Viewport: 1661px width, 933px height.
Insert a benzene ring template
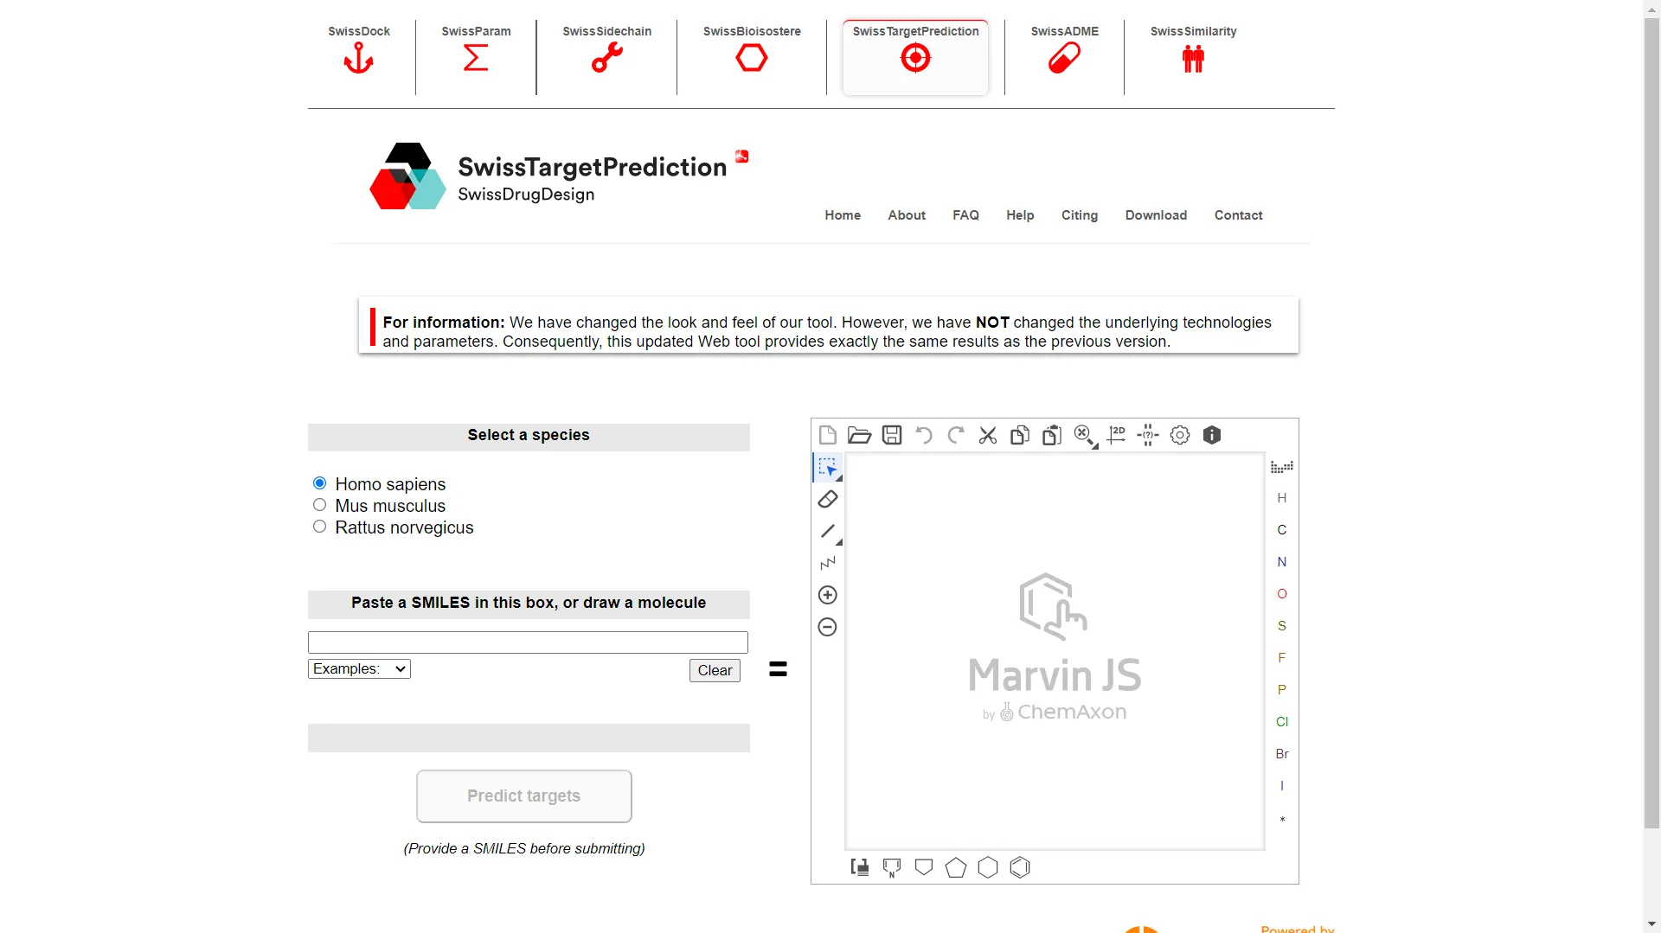click(1021, 867)
